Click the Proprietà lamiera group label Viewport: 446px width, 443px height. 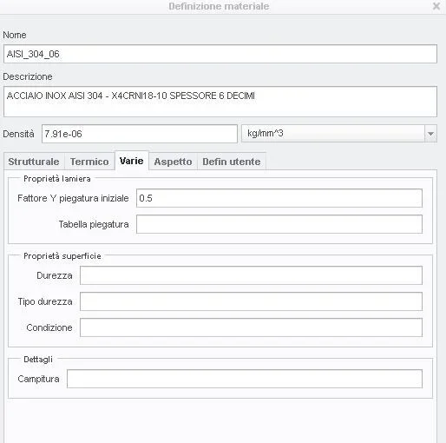tap(57, 179)
